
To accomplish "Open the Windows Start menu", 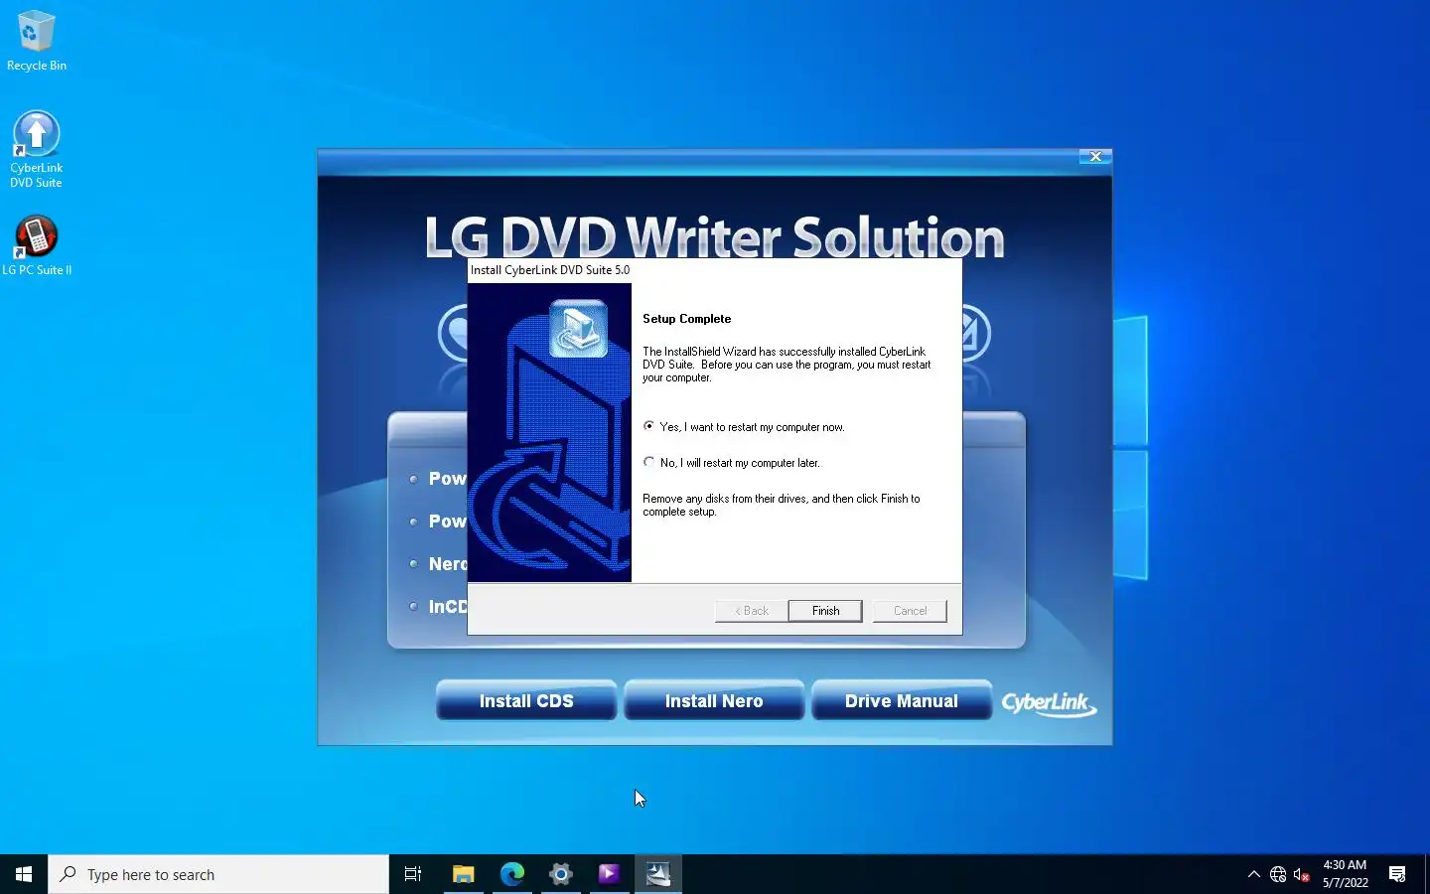I will pyautogui.click(x=24, y=874).
